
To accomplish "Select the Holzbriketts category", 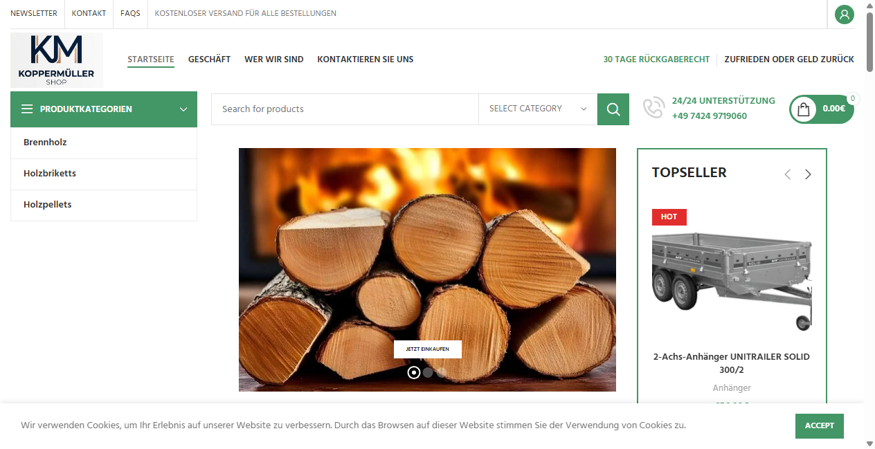I will tap(104, 174).
